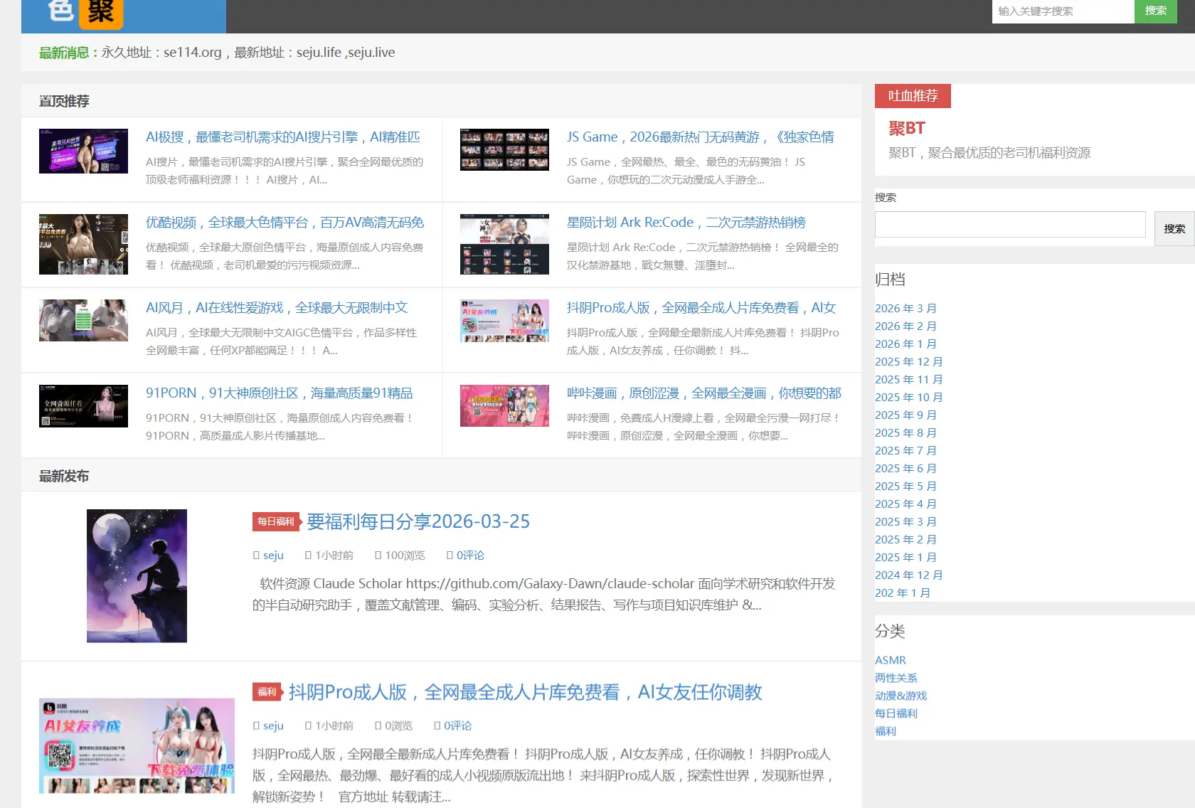Click the red 每日福利 tag badge
This screenshot has width=1195, height=808.
point(275,521)
